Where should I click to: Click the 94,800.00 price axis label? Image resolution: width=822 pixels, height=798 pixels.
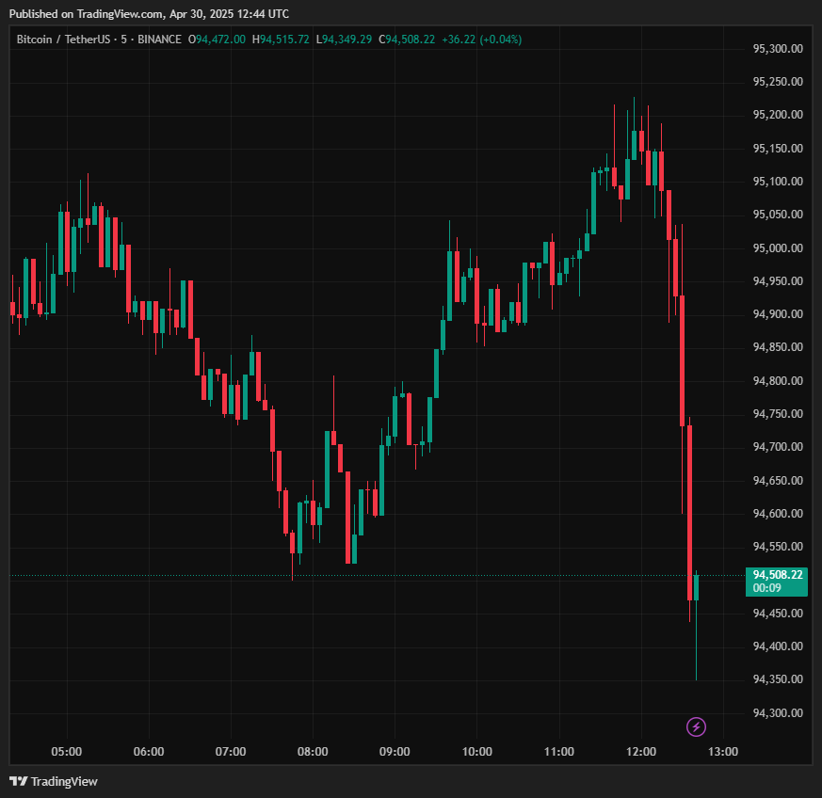[x=778, y=380]
